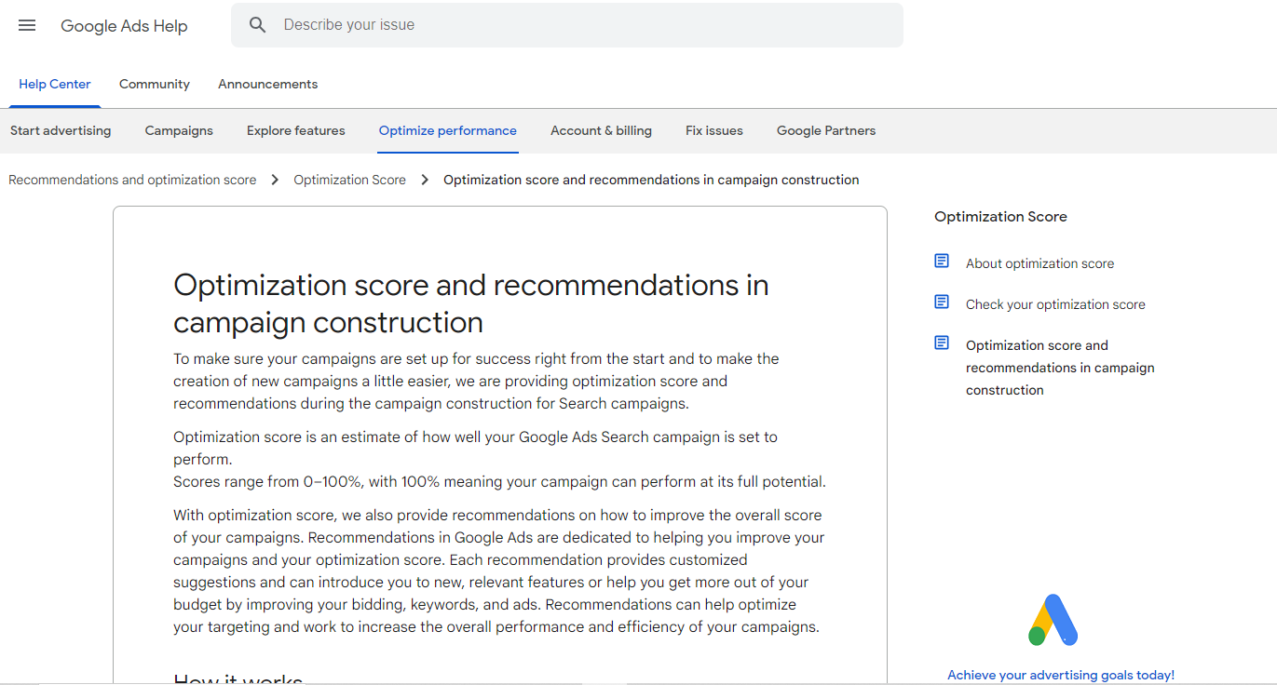Open the Account & billing section
This screenshot has width=1277, height=685.
pos(601,131)
